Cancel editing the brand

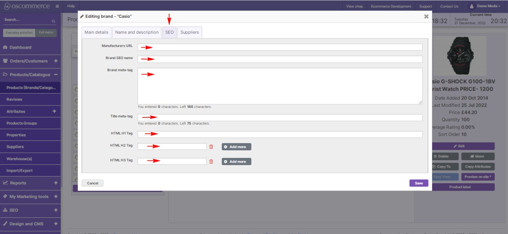[x=92, y=183]
